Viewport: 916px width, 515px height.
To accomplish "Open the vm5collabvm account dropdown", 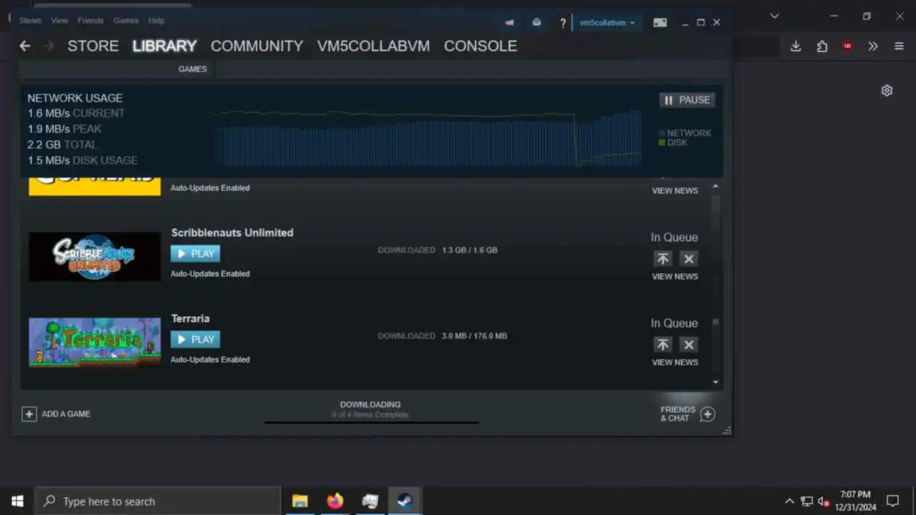I will pos(607,23).
